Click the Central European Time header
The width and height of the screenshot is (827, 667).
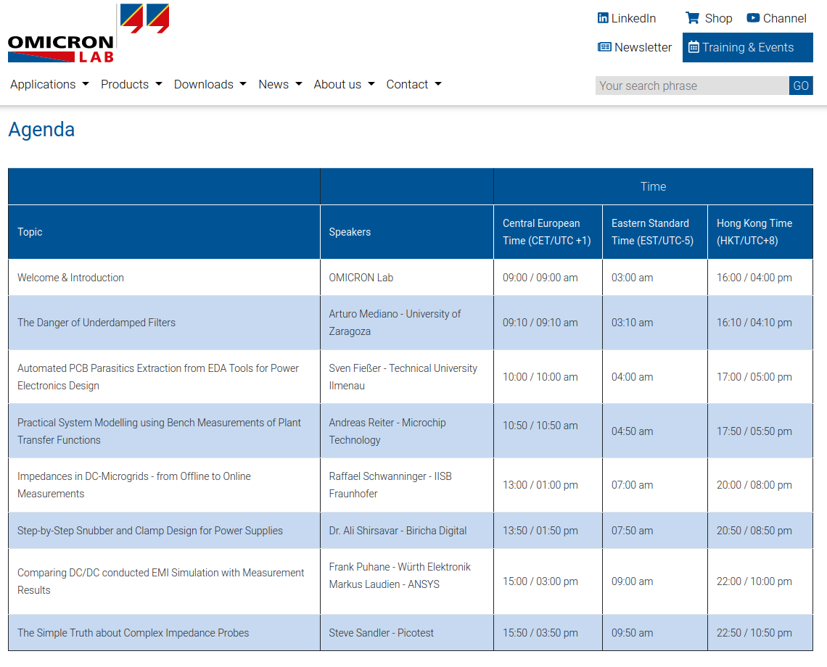(x=548, y=232)
